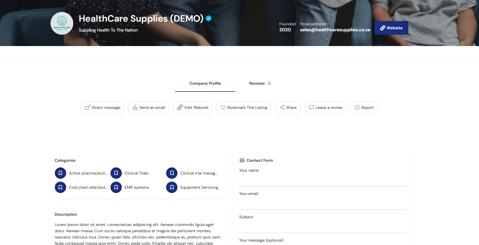
Task: Click the bookmark icon for EMR systems
Action: tap(116, 187)
